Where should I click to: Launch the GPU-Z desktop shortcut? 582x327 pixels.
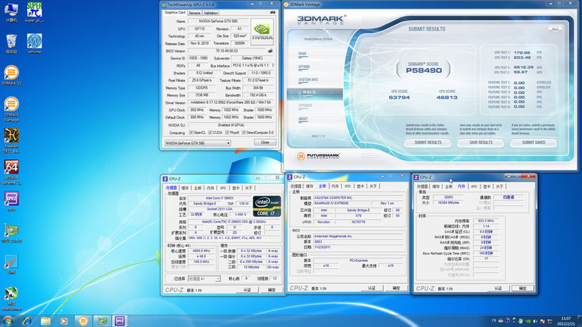click(x=11, y=233)
